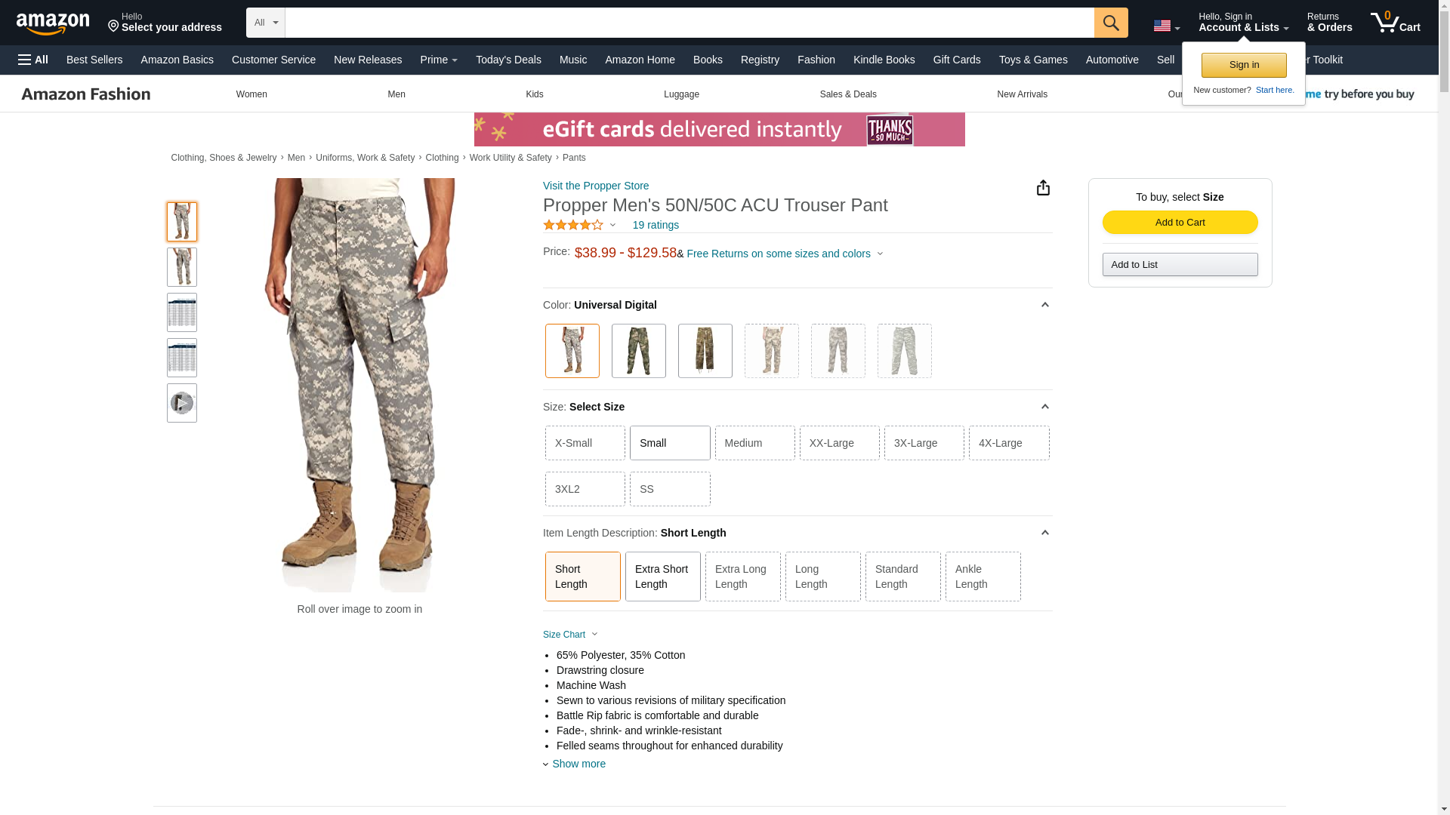Click the Add to Cart button
Screen dimensions: 1450x815
(x=1179, y=222)
